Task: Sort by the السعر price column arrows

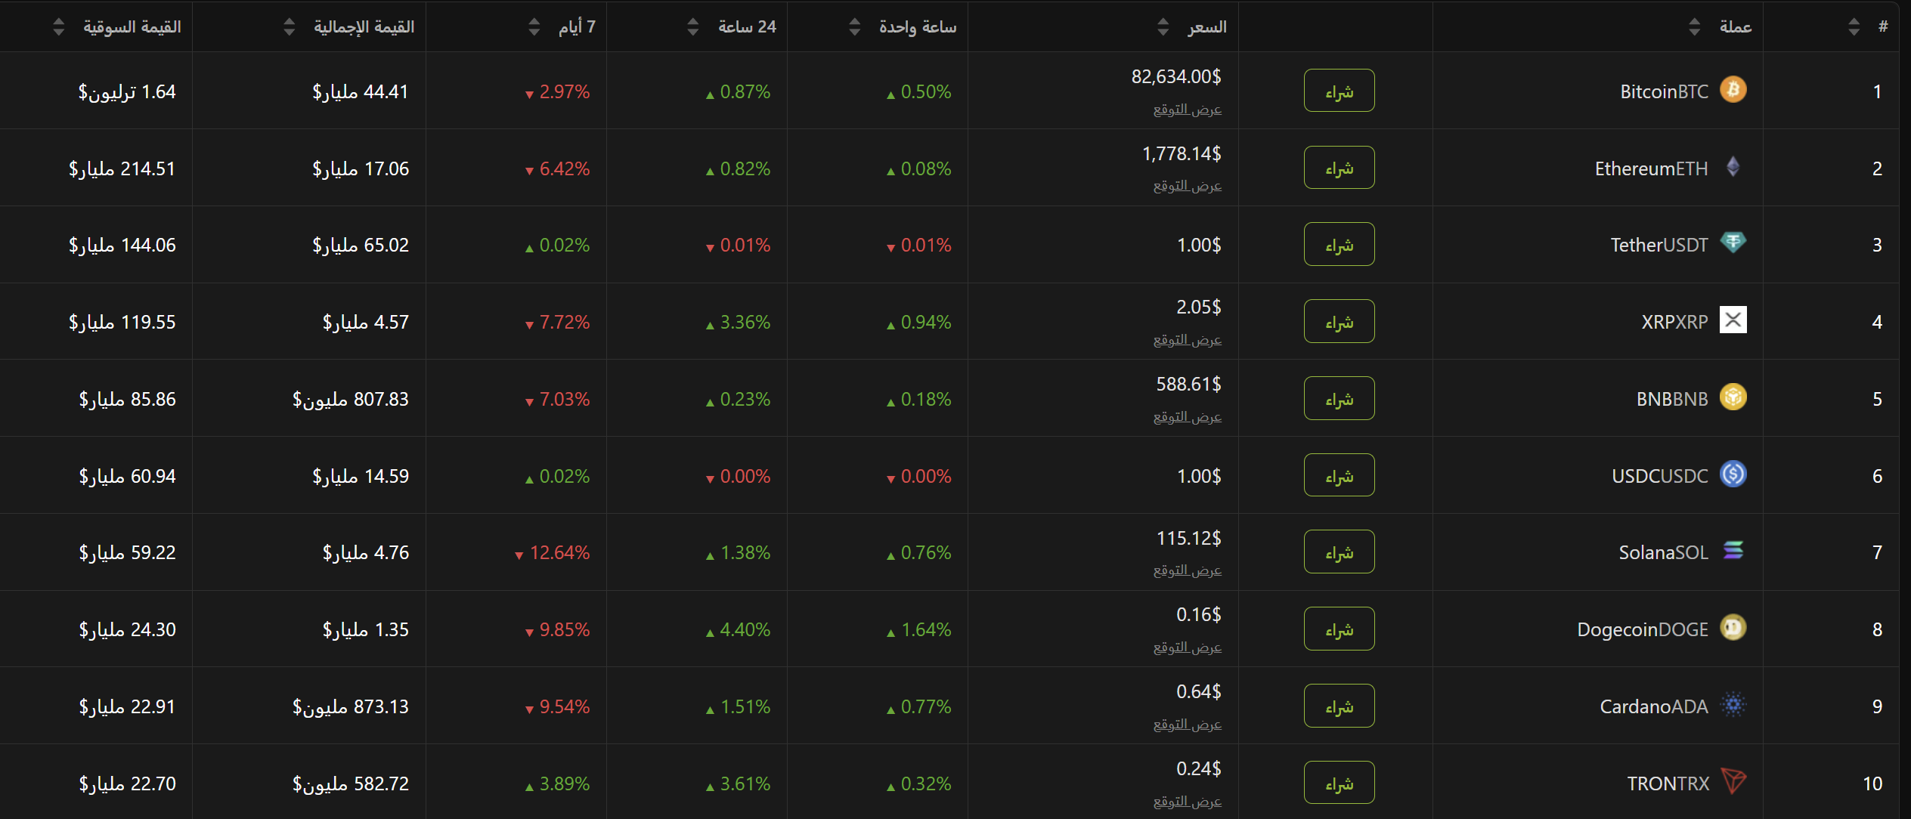Action: [x=1163, y=27]
